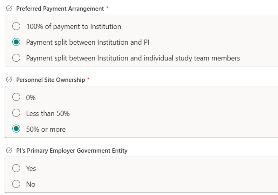This screenshot has width=278, height=195.
Task: Click the check-circle icon beside PI's Primary Employer
Action: pos(9,150)
